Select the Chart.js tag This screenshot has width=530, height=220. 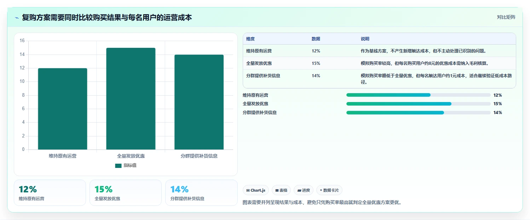point(256,190)
